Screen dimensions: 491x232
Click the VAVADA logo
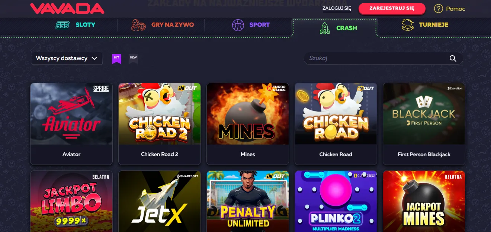(67, 9)
